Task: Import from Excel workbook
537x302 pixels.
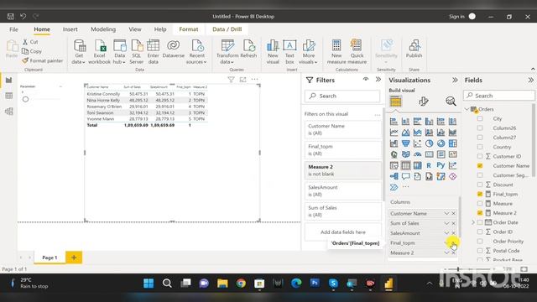Action: [99, 52]
